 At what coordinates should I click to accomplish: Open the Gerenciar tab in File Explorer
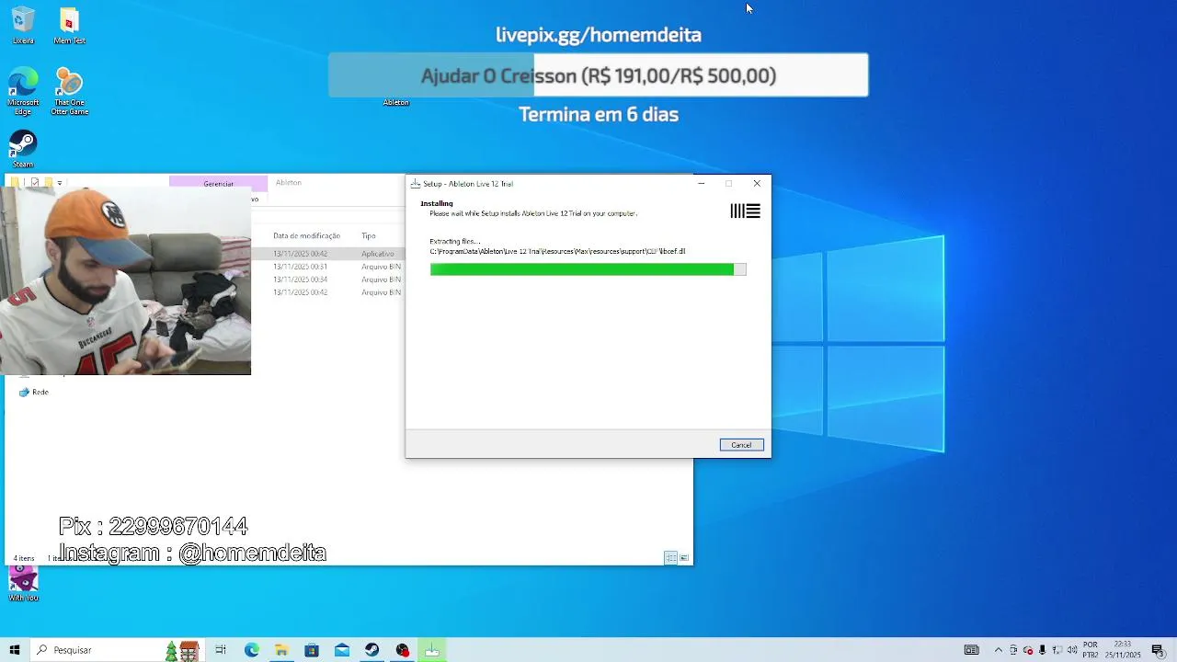(x=219, y=183)
